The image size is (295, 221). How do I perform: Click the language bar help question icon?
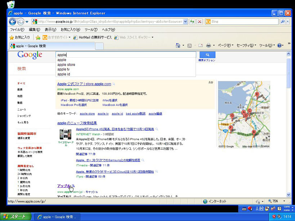(x=280, y=208)
